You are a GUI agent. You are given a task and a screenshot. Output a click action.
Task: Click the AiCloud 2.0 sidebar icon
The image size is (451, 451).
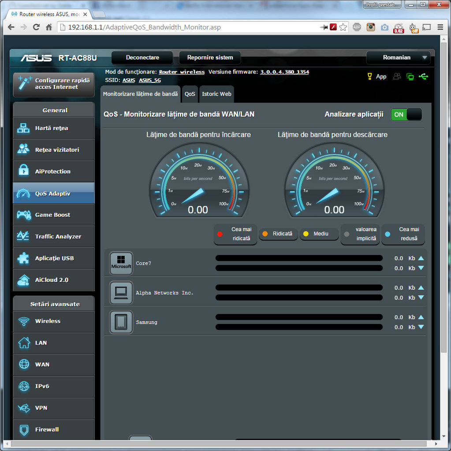point(23,280)
